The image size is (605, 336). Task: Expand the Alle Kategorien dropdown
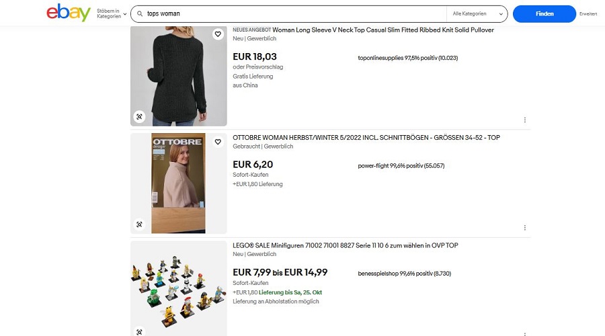pyautogui.click(x=477, y=14)
